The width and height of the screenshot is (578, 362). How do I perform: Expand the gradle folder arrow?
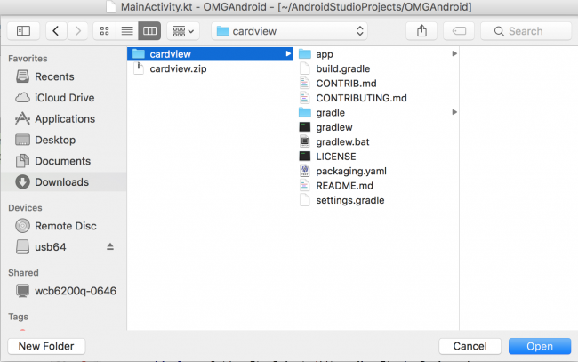(454, 112)
